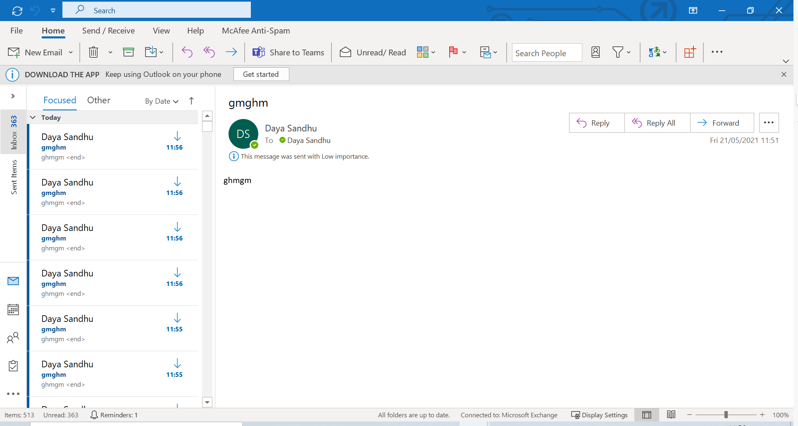Switch to Mail view icon
The image size is (798, 426).
pyautogui.click(x=13, y=281)
